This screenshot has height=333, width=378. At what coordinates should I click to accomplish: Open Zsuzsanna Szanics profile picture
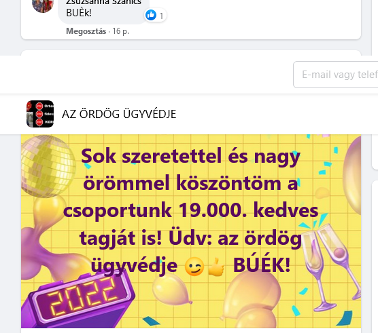click(x=43, y=5)
